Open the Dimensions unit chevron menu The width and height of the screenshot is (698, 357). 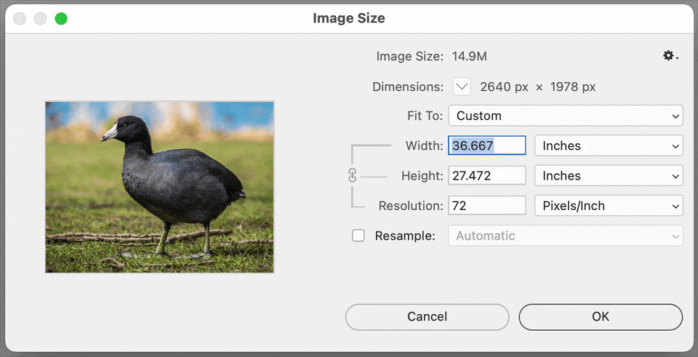coord(462,87)
